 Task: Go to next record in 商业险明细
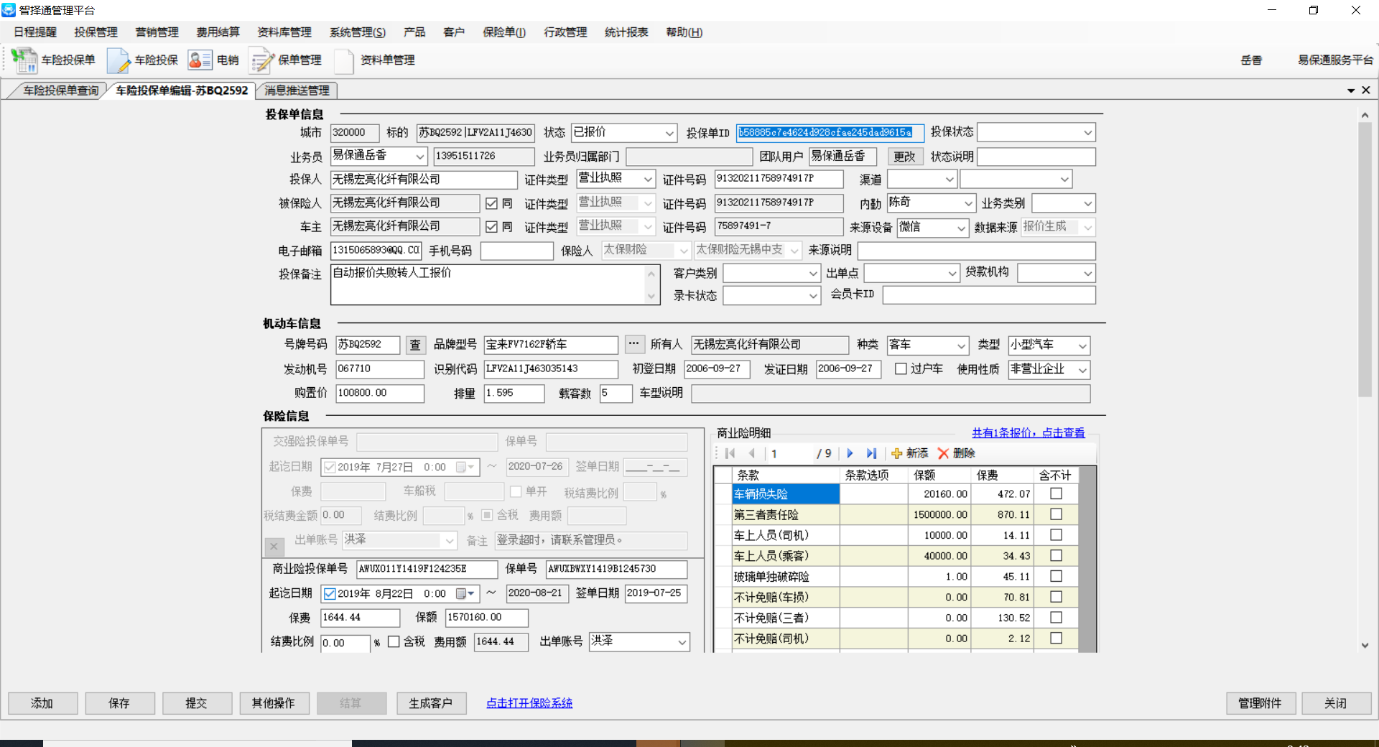click(850, 453)
